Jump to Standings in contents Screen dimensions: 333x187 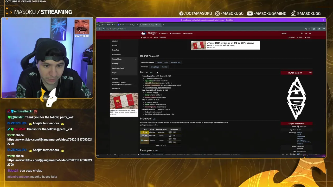click(x=115, y=64)
